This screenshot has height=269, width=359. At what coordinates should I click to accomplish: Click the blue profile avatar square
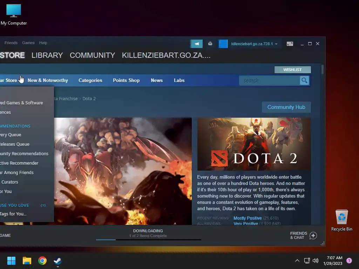[223, 44]
